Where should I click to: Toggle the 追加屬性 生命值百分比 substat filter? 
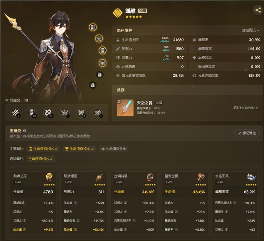pyautogui.click(x=41, y=158)
